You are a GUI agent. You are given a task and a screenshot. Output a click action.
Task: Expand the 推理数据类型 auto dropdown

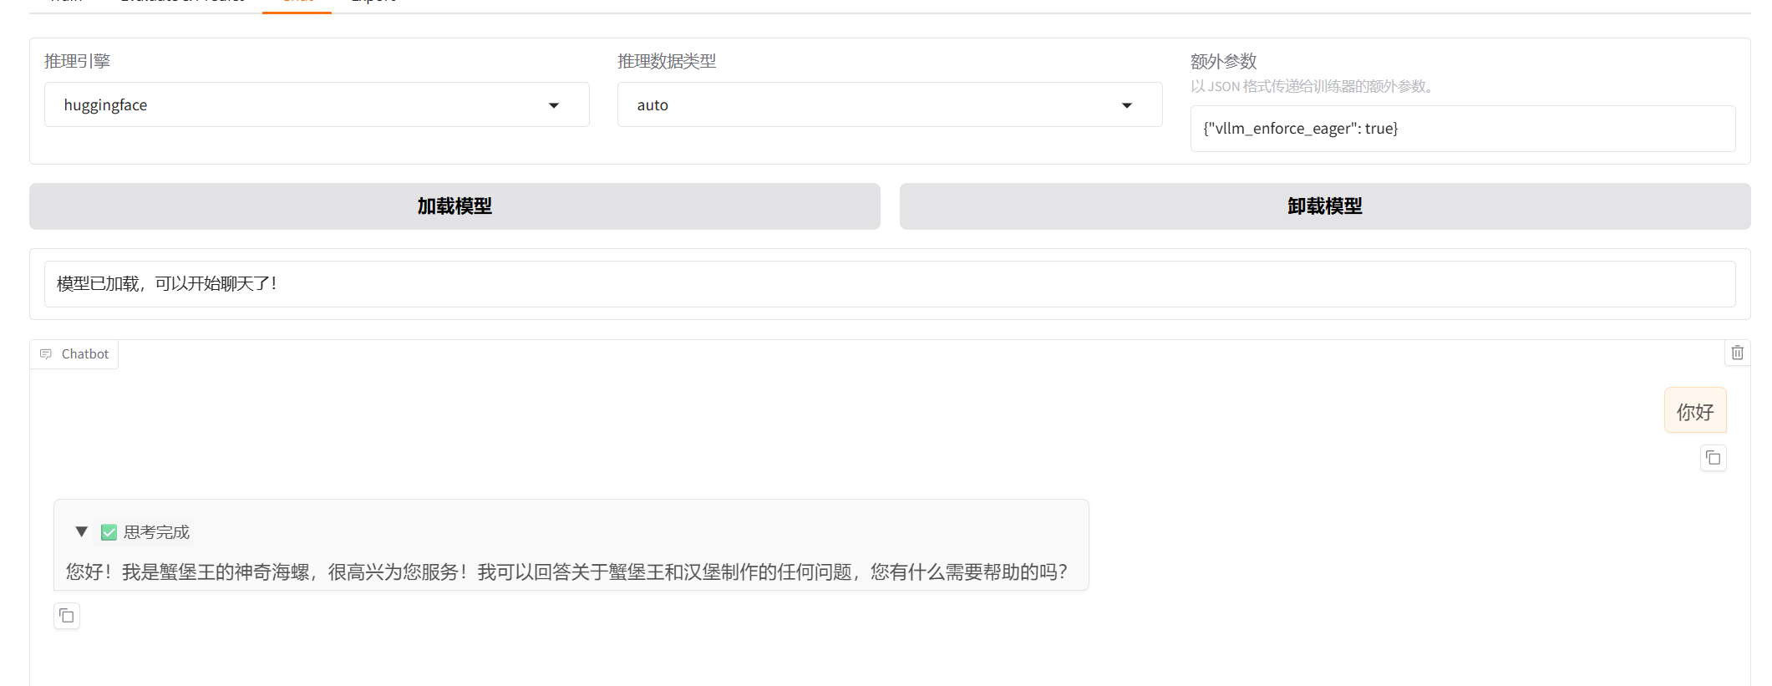889,105
